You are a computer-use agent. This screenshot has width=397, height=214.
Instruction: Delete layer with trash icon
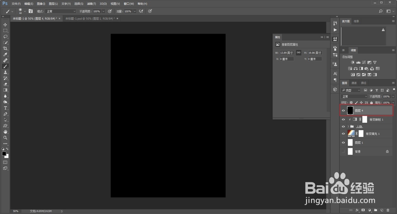(388, 210)
